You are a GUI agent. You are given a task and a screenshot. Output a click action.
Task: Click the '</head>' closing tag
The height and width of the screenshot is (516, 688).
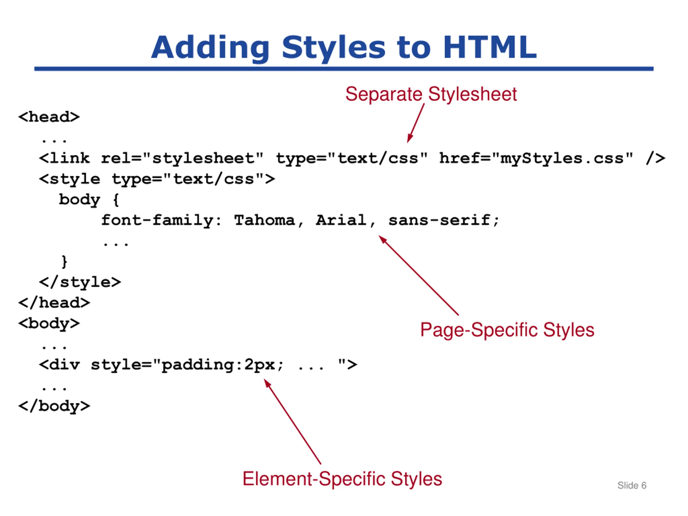[x=54, y=303]
